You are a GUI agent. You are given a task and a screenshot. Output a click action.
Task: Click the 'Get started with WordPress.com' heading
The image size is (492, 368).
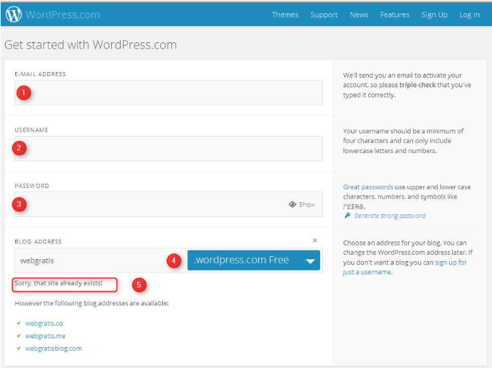coord(91,45)
